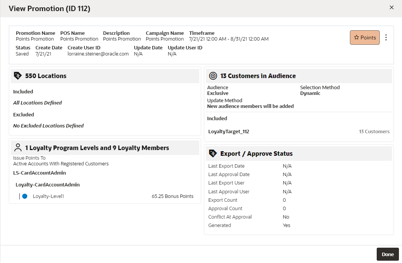Close the View Promotion dialog with X

(x=392, y=7)
